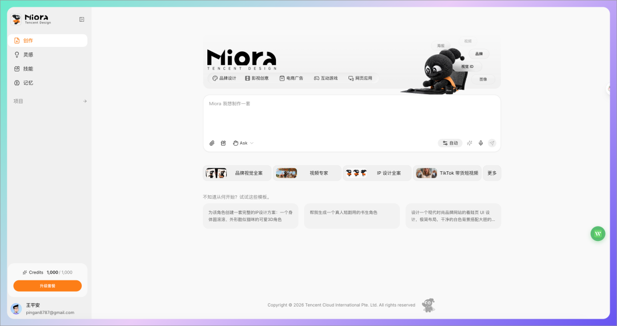Viewport: 617px width, 326px height.
Task: Select the 互动游戏 category
Action: tap(326, 78)
